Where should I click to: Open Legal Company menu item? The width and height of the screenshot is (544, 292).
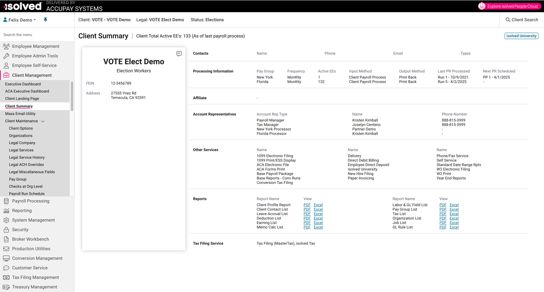click(22, 143)
